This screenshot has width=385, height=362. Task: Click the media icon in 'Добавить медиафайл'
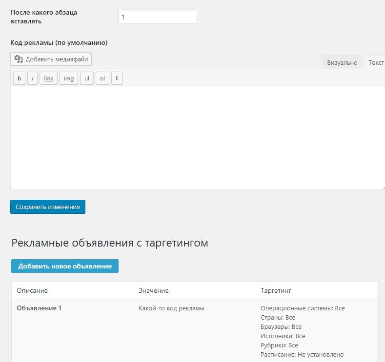pos(19,59)
